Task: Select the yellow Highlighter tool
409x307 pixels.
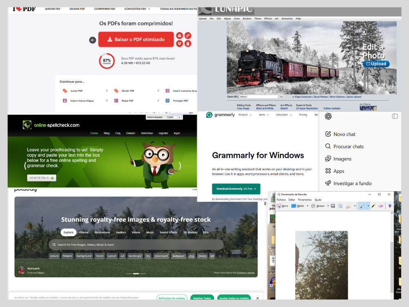Action: point(373,206)
